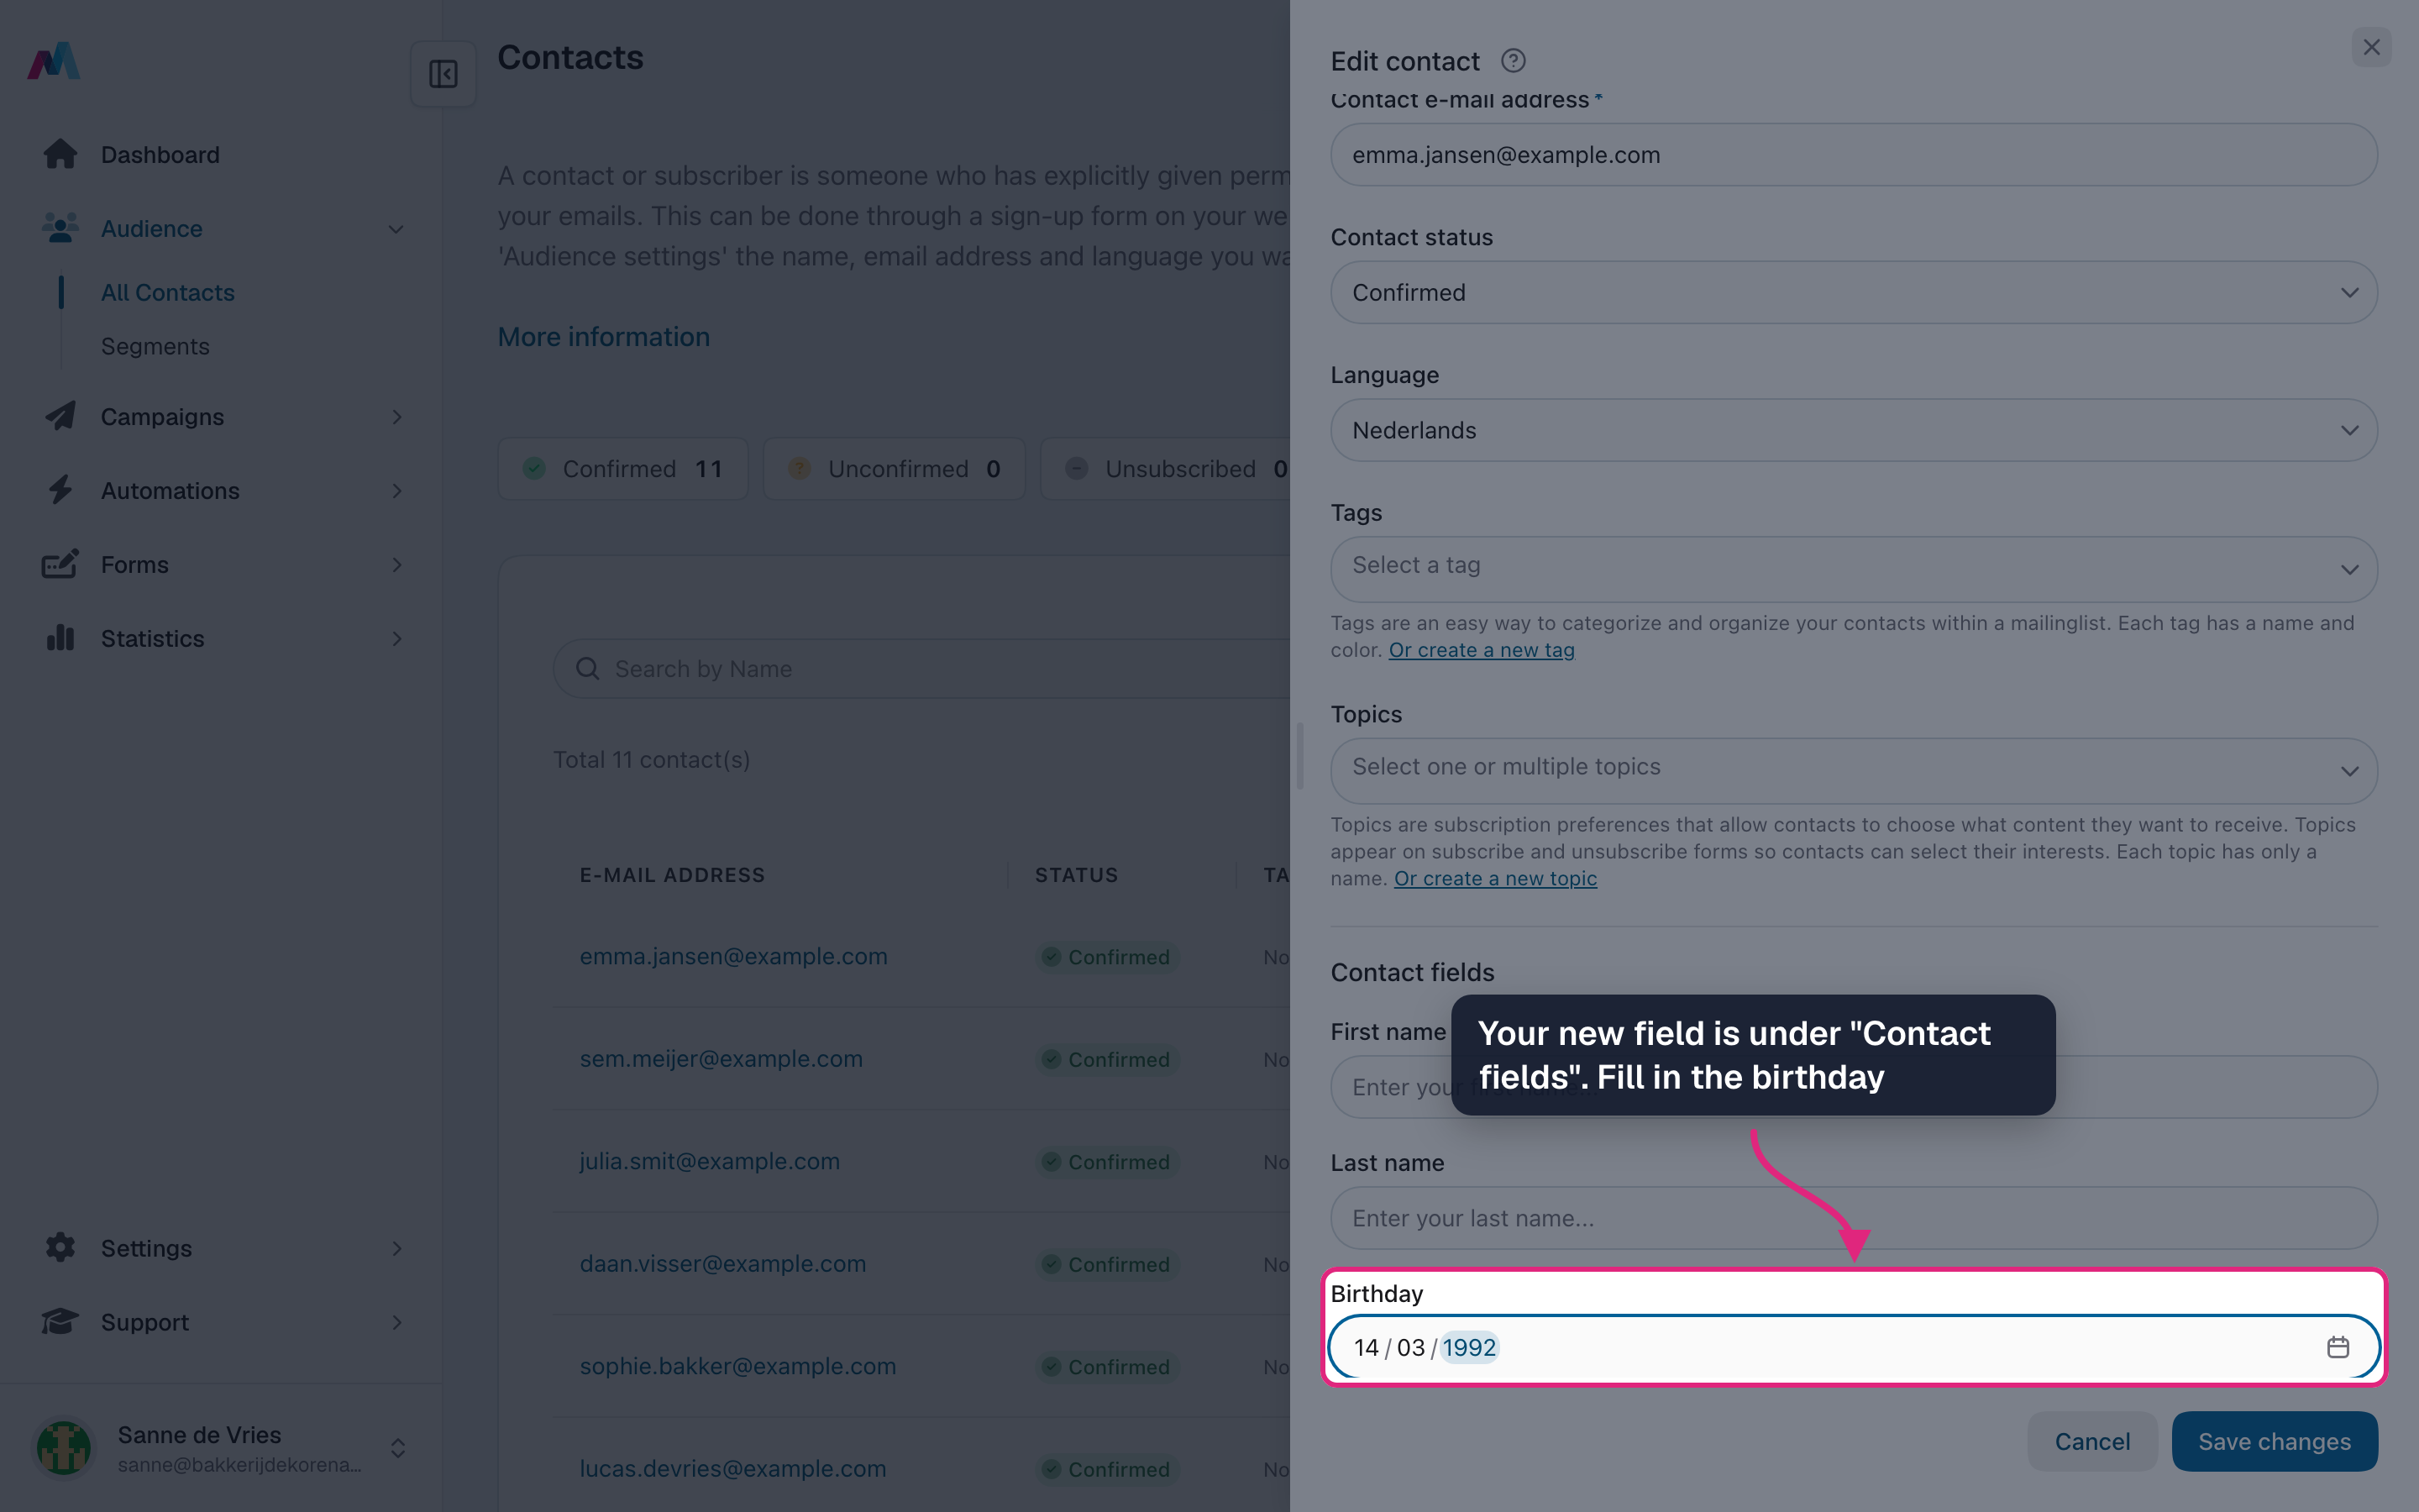Click the Cancel button
The image size is (2419, 1512).
coord(2092,1441)
